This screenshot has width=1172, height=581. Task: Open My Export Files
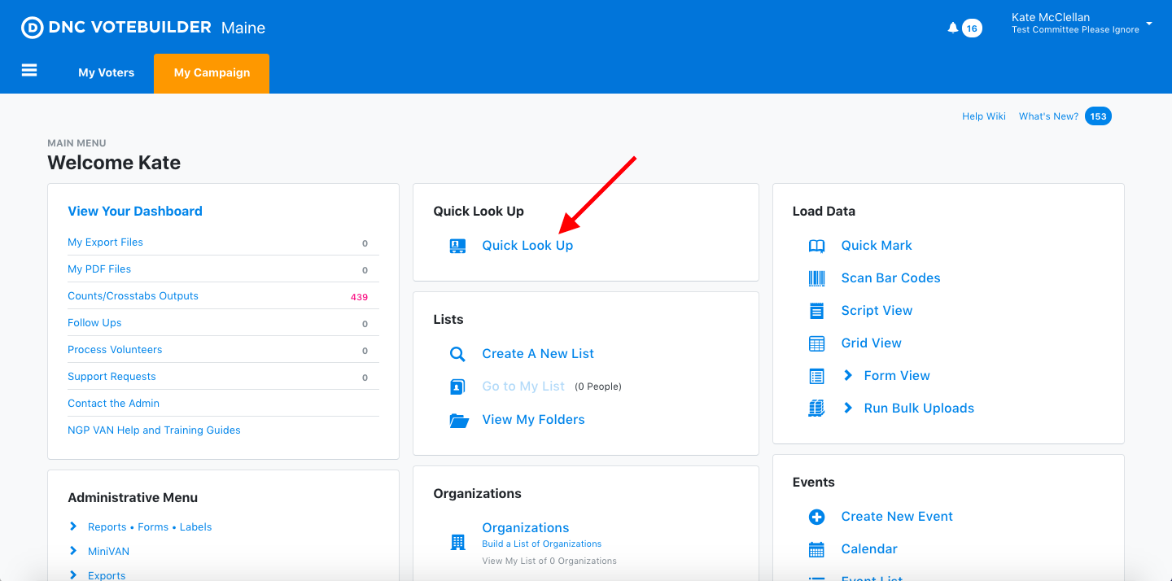[x=105, y=242]
